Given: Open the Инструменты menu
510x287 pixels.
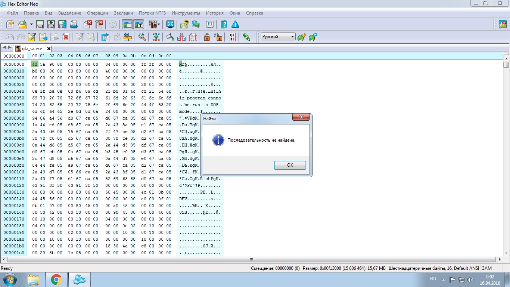Looking at the screenshot, I should click(x=186, y=13).
